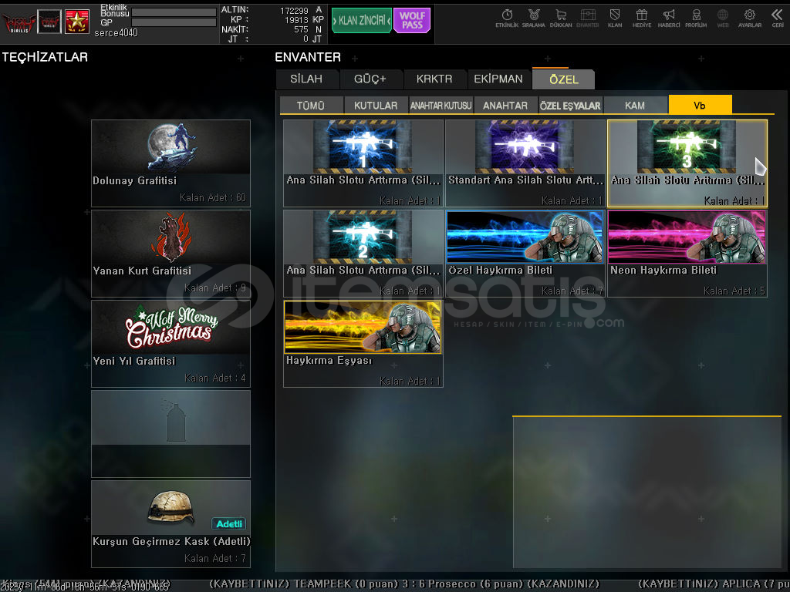Click the Wolf Pass button
Viewport: 790px width, 592px height.
[x=412, y=21]
